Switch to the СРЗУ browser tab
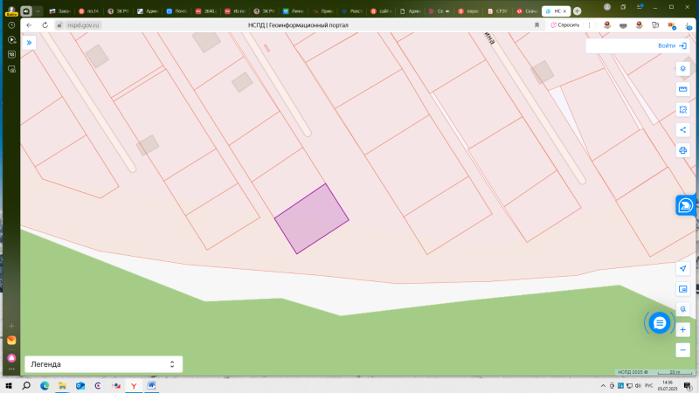Image resolution: width=699 pixels, height=393 pixels. (498, 11)
